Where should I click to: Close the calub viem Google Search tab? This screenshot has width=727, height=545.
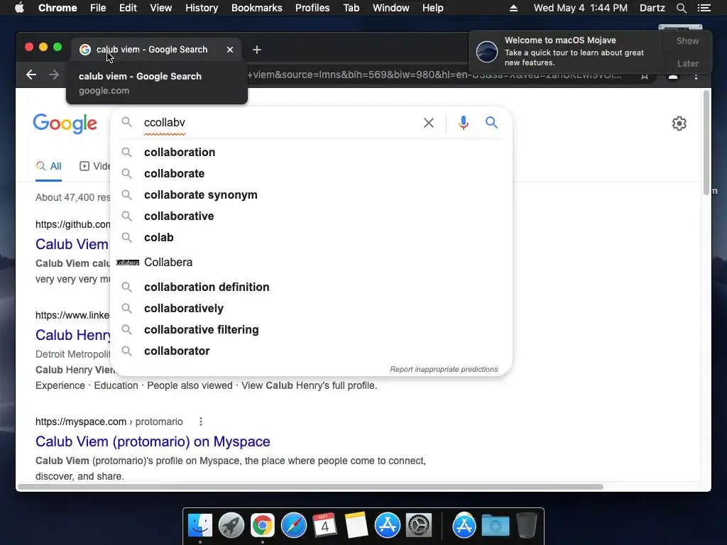(230, 50)
